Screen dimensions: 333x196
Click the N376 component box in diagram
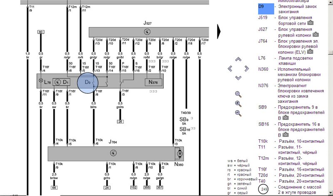point(154,82)
